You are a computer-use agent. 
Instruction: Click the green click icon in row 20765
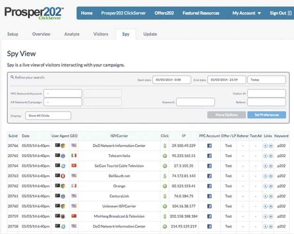tap(164, 156)
